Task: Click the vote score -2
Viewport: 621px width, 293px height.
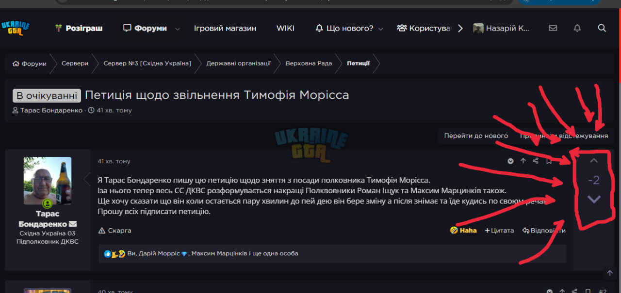Action: pos(594,180)
